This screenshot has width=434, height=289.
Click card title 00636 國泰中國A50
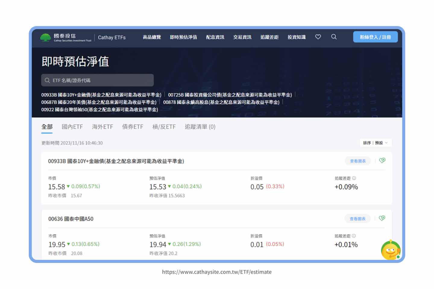click(71, 219)
